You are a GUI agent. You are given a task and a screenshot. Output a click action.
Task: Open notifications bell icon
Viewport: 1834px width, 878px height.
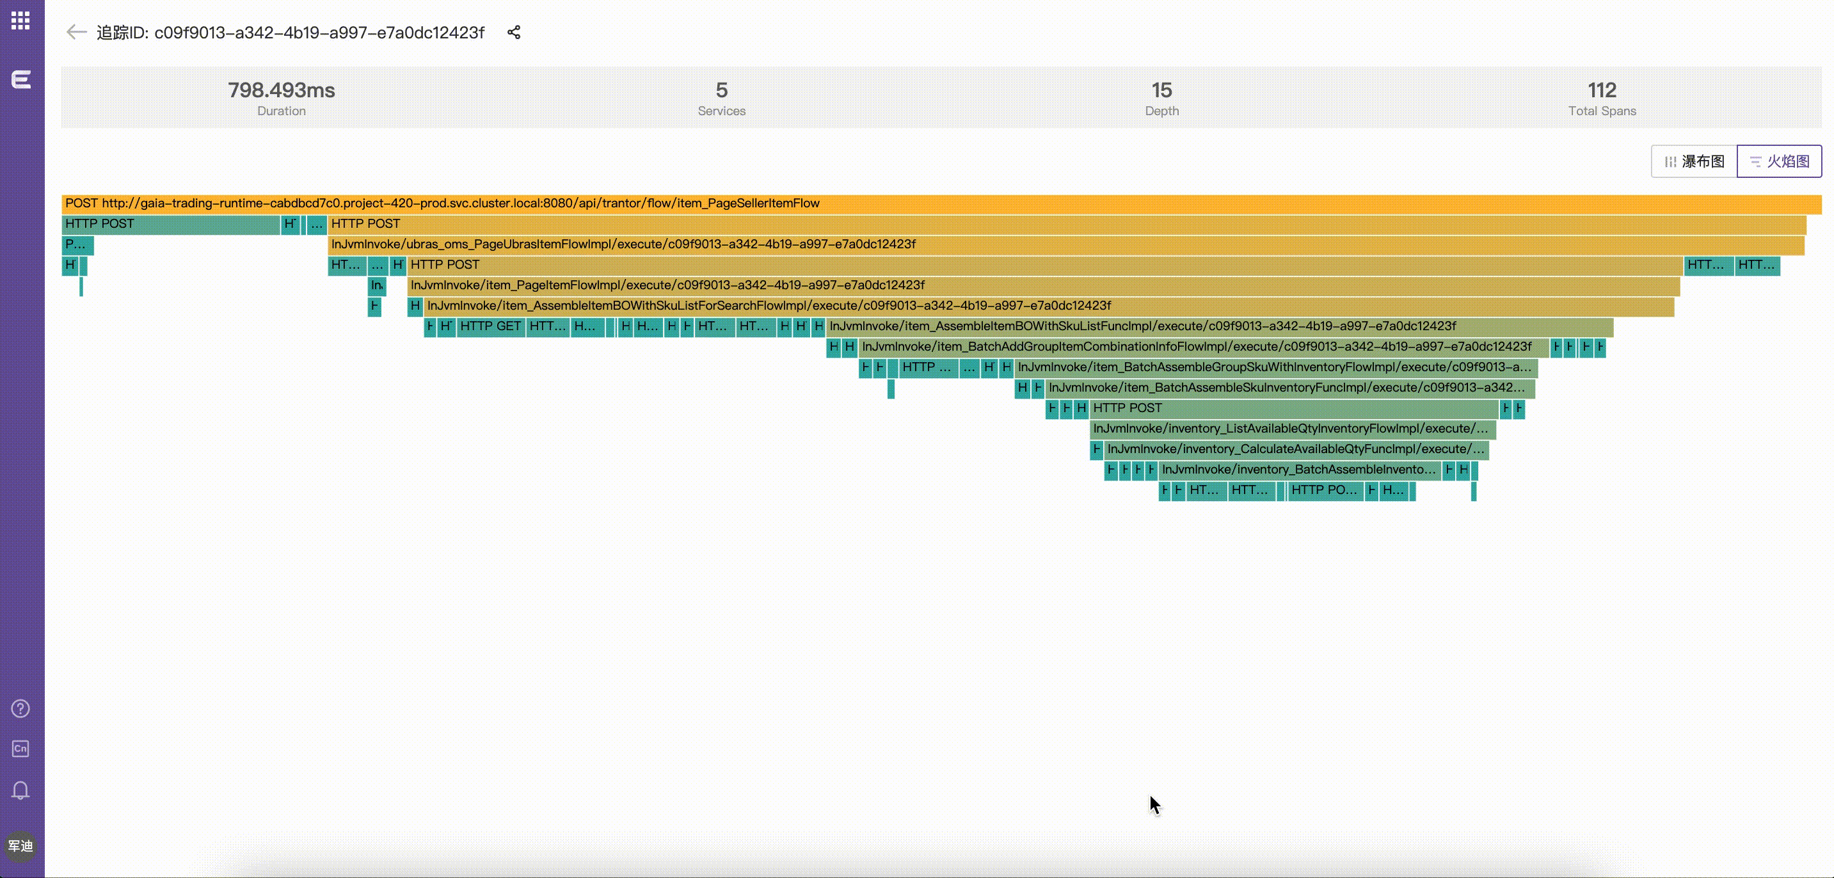click(x=20, y=790)
